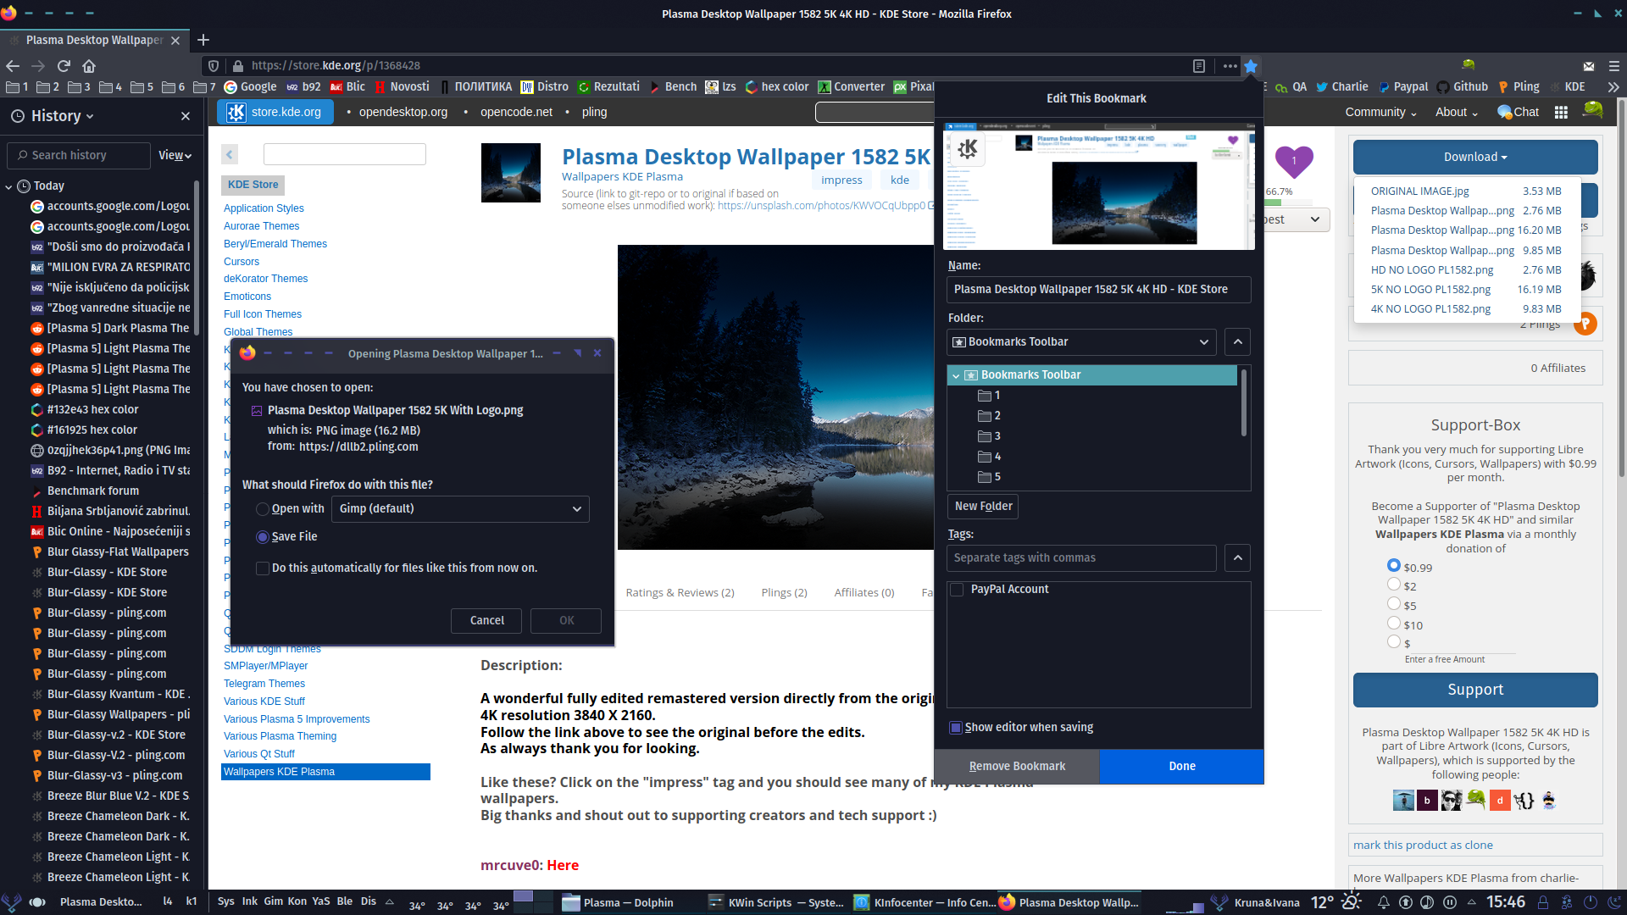Click the 66.7% rating progress bar
1627x915 pixels.
tap(1290, 202)
